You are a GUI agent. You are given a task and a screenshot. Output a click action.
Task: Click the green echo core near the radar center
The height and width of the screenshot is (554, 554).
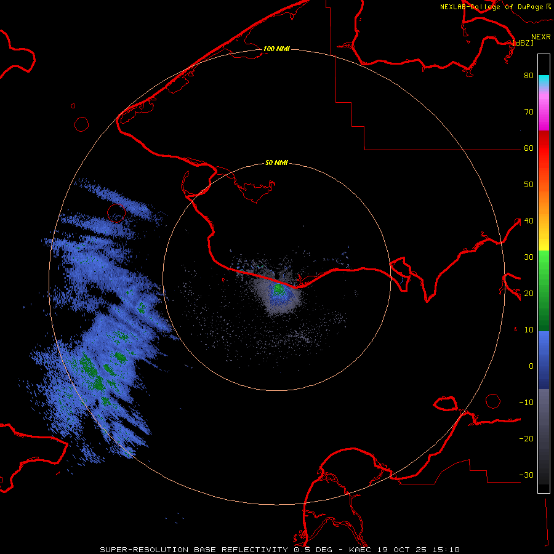tap(278, 289)
